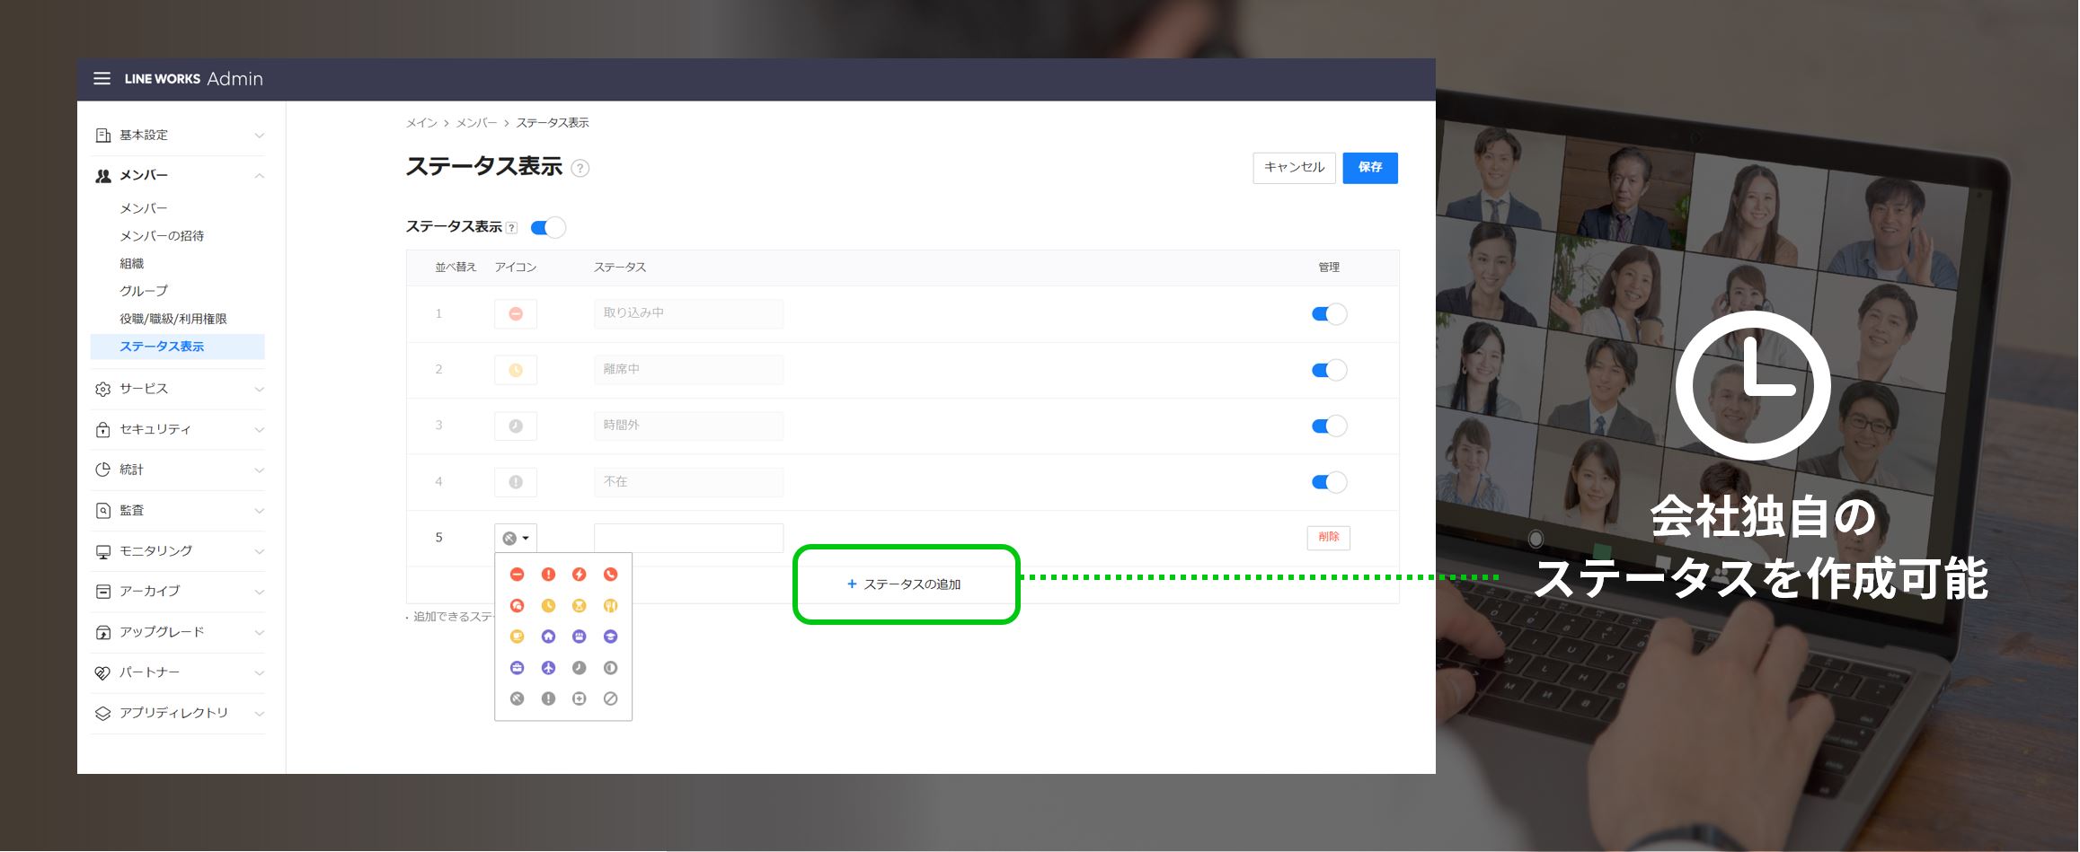
Task: Select the red lightning bolt icon
Action: (x=580, y=575)
